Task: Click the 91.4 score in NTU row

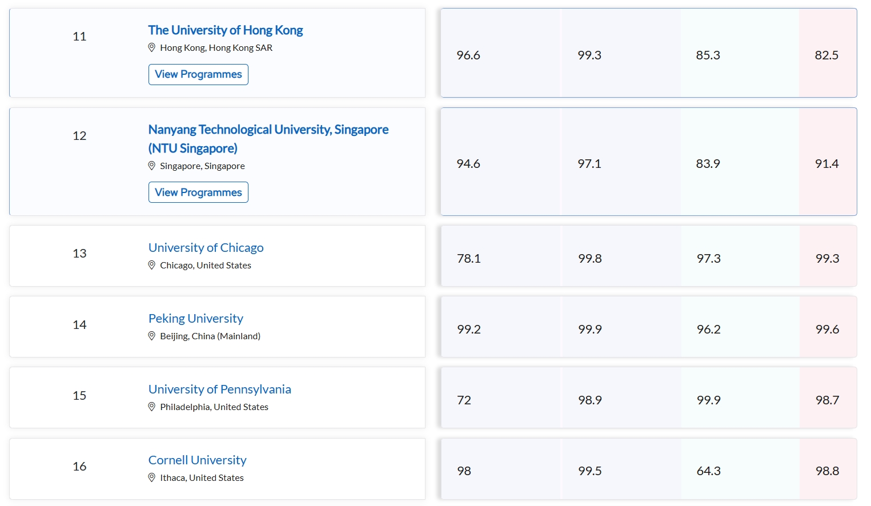Action: coord(827,163)
